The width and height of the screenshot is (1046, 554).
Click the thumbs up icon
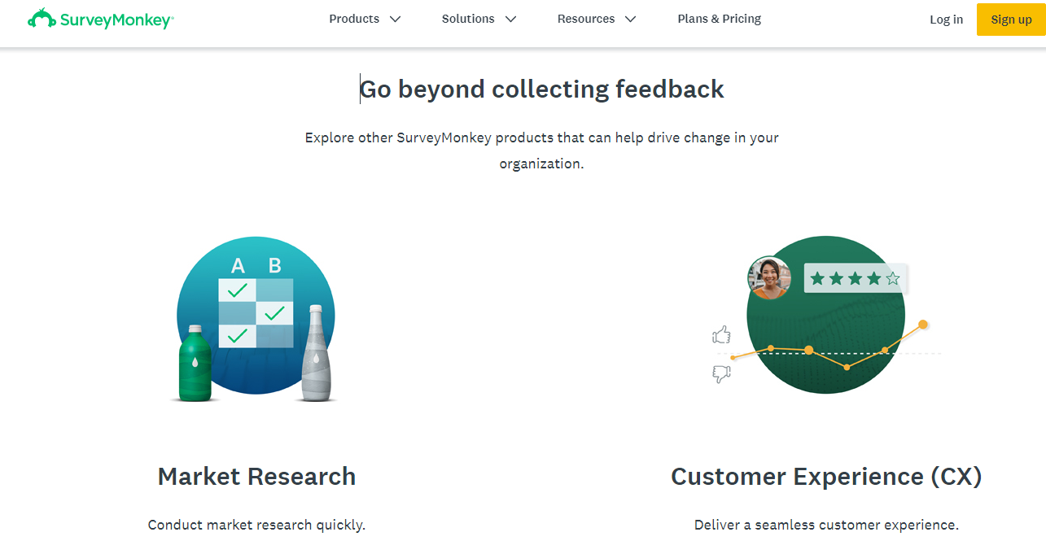[721, 334]
